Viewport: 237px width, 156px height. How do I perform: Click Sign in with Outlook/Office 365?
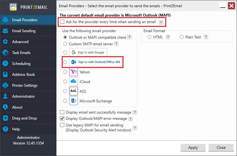coord(96,62)
